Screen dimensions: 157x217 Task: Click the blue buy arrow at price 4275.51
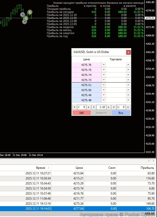click(x=128, y=85)
